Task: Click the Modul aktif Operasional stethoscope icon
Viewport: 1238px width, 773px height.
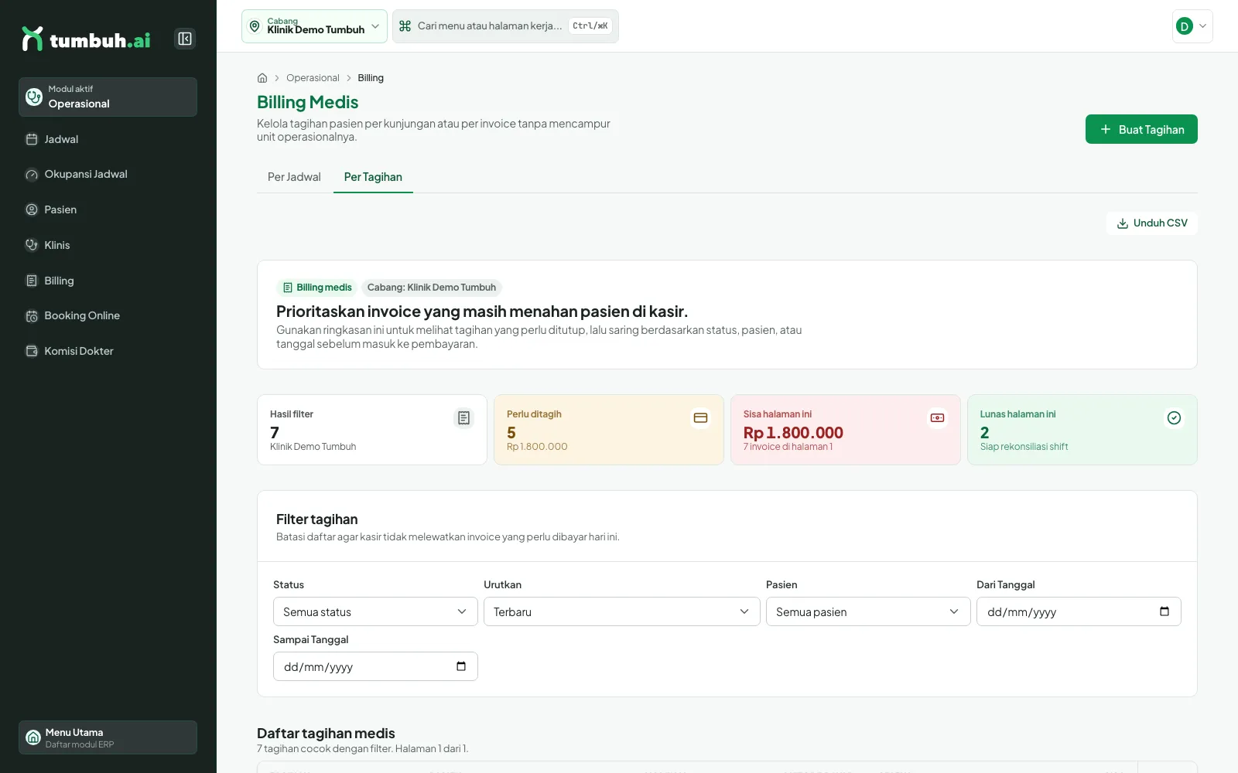Action: click(x=34, y=97)
